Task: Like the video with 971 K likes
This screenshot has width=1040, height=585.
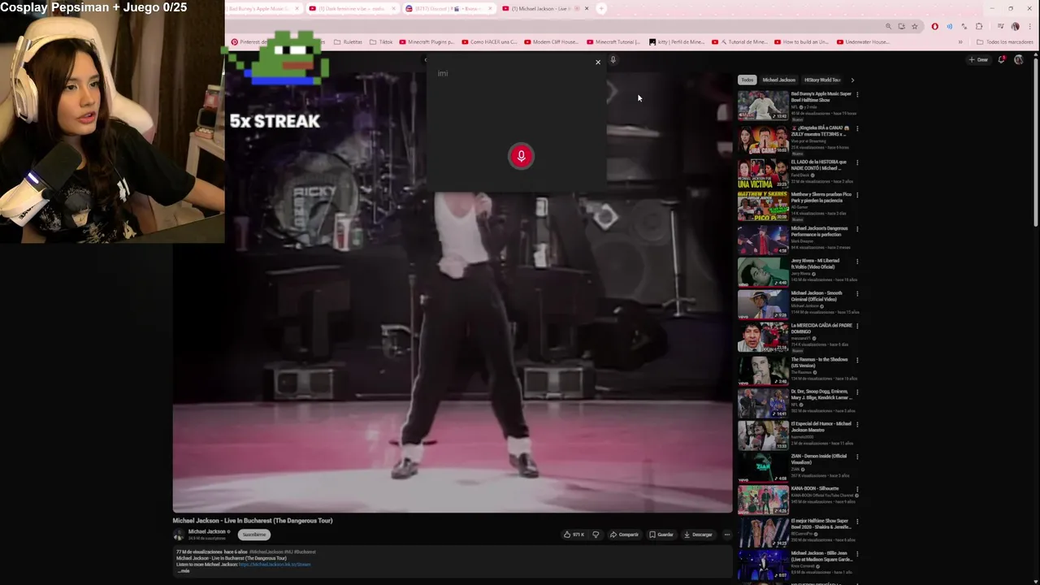Action: pos(574,535)
